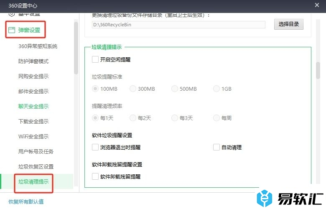Screen dimensions: 326x209
Task: Select 垃圾清理提示 sidebar item
Action: (x=33, y=181)
